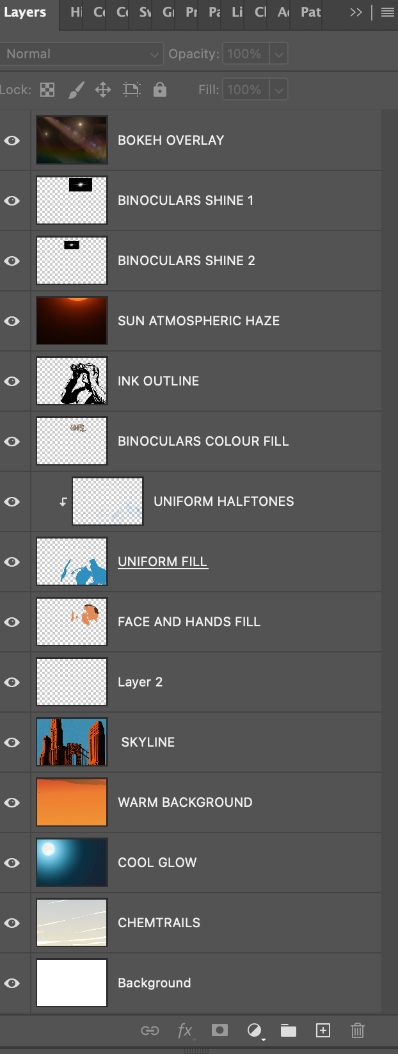398x1054 pixels.
Task: Hide the CHEMTRAILS layer
Action: (12, 923)
